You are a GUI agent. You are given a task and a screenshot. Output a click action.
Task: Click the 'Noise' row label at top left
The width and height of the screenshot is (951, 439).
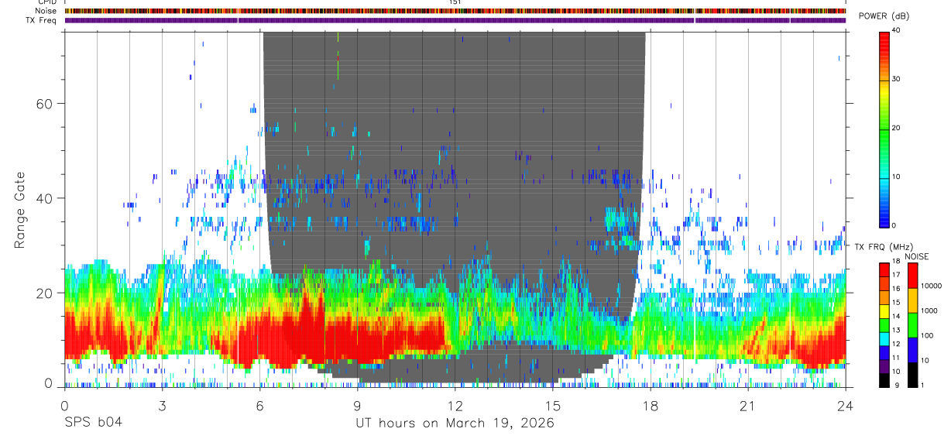pos(44,11)
